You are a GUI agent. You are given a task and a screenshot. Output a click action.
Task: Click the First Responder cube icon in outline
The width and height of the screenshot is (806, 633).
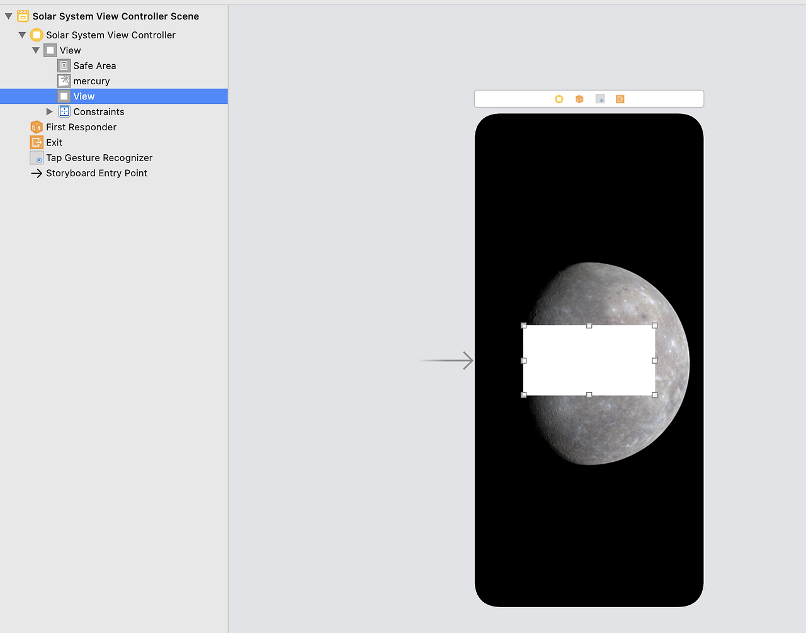click(x=37, y=126)
